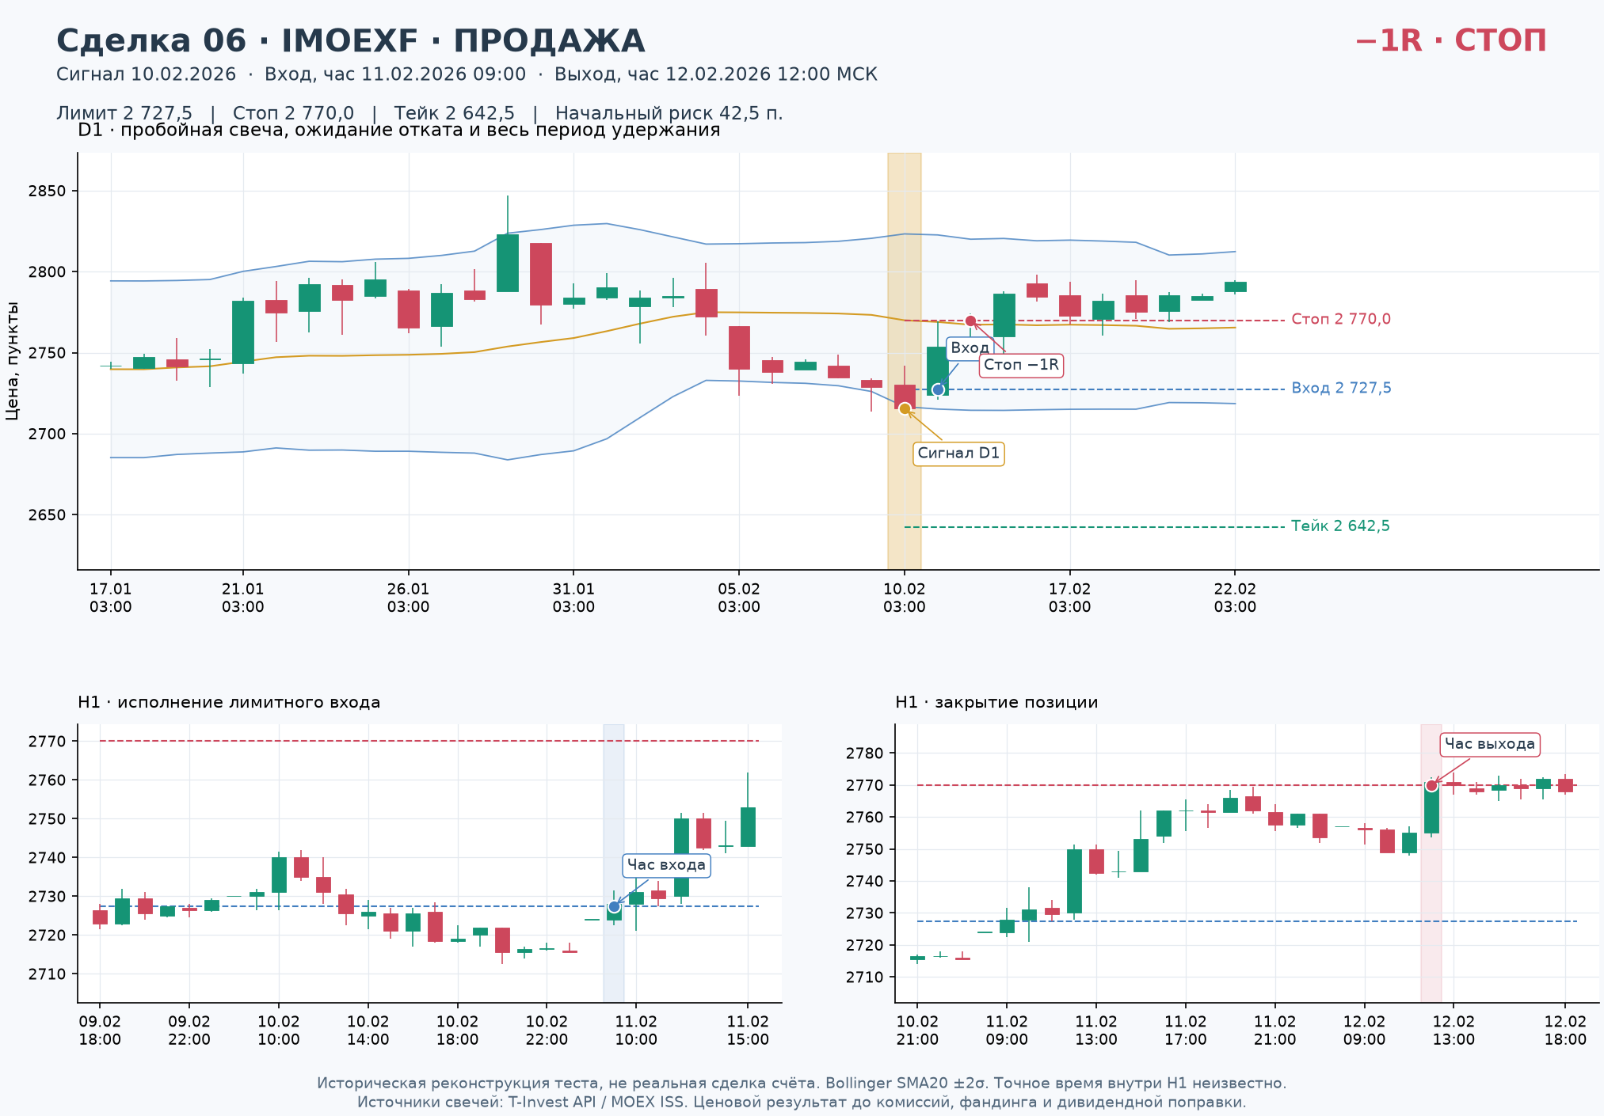Click the 'Час входа' annotation label
Viewport: 1604px width, 1116px height.
point(666,865)
